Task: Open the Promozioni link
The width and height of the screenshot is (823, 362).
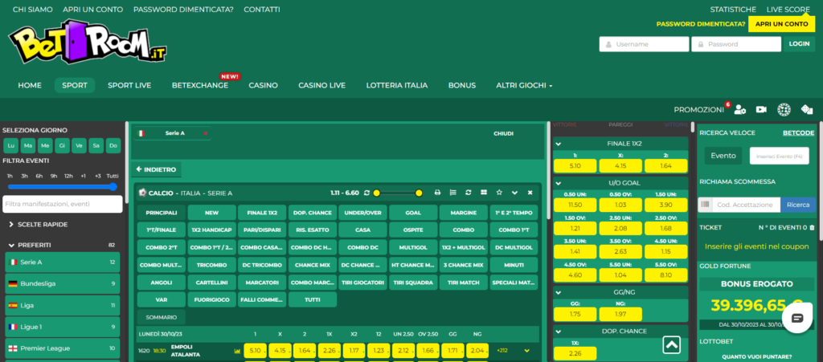Action: coord(698,109)
